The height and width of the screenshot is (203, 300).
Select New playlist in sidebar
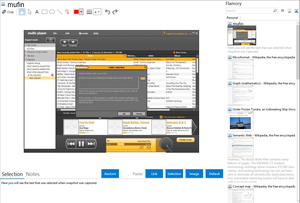coord(35,78)
